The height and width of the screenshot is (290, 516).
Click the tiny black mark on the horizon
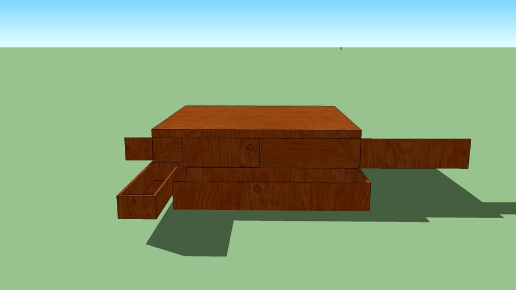[341, 48]
